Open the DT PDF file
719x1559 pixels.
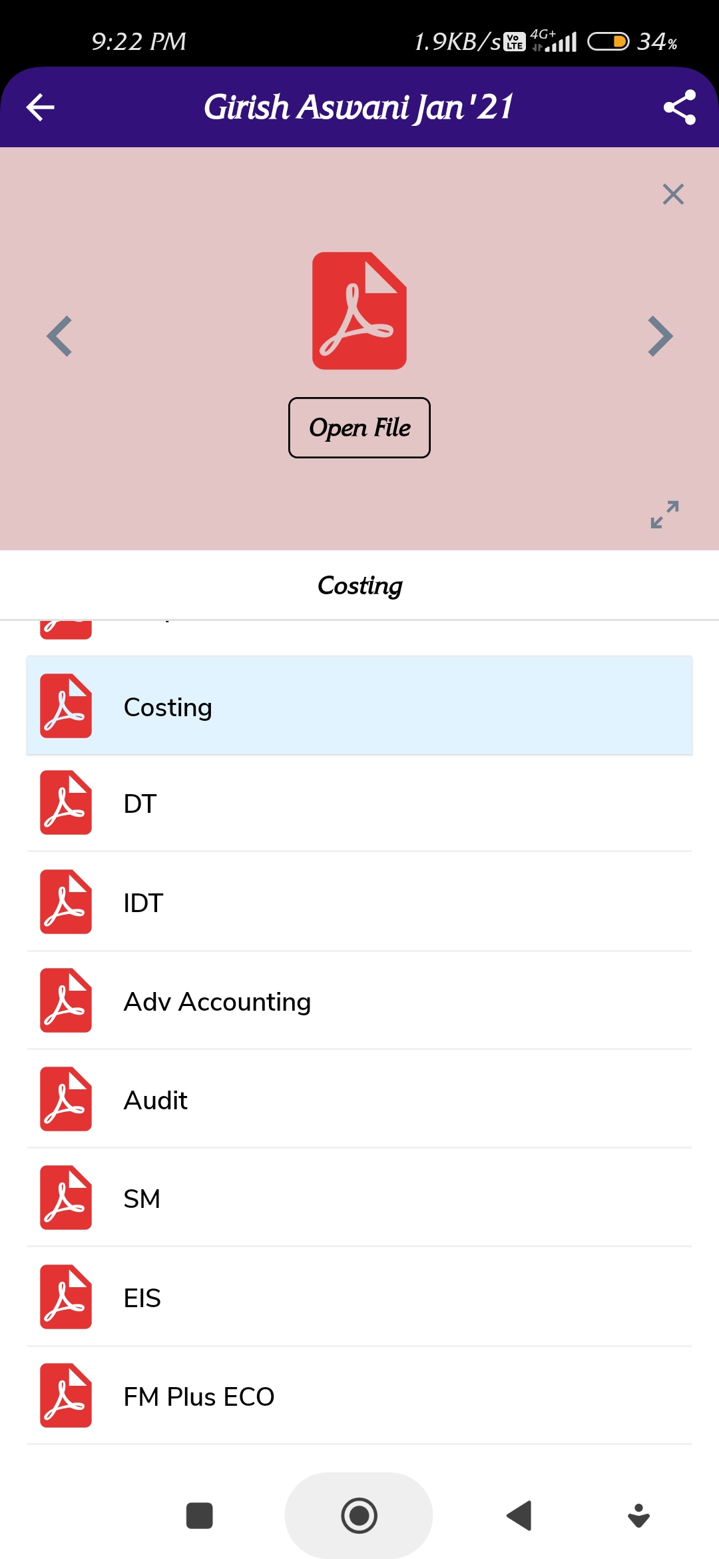pos(359,803)
